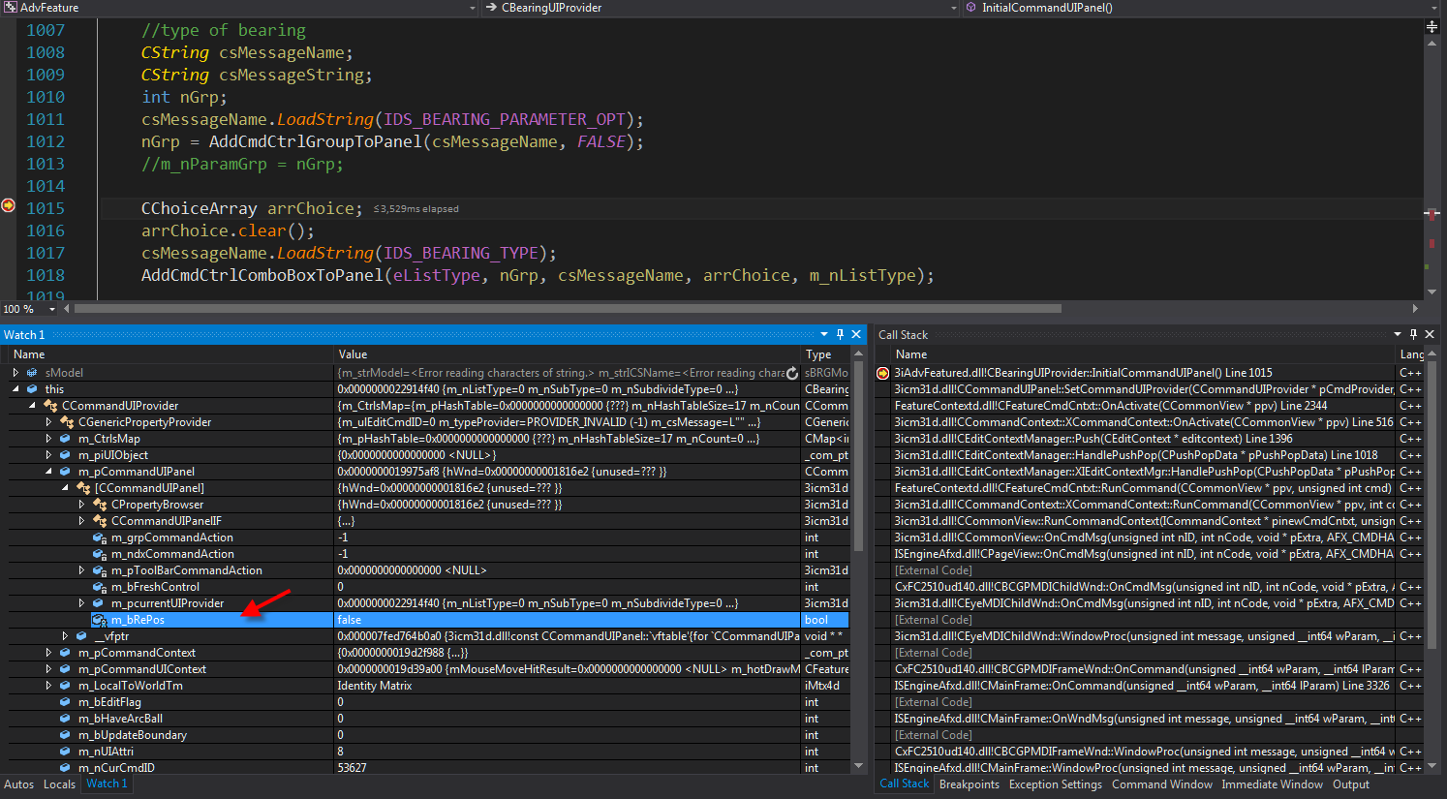Switch to the Breakpoints tab
Screen dimensions: 1447x799
click(969, 784)
